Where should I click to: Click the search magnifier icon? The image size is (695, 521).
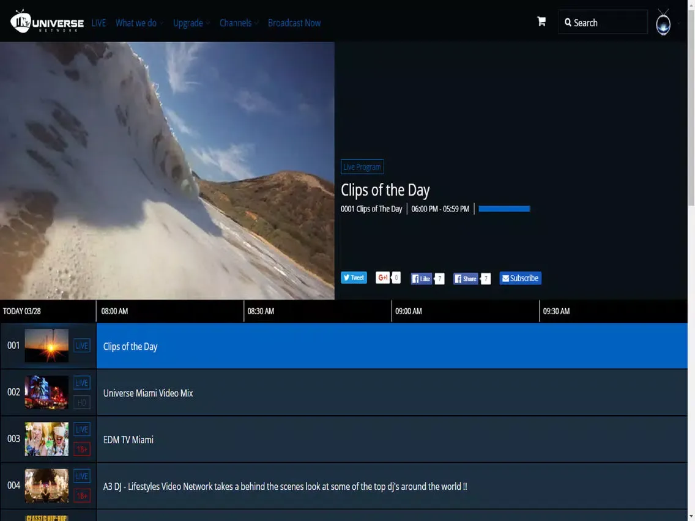[x=568, y=22]
